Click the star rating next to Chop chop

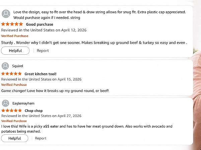tap(11, 110)
